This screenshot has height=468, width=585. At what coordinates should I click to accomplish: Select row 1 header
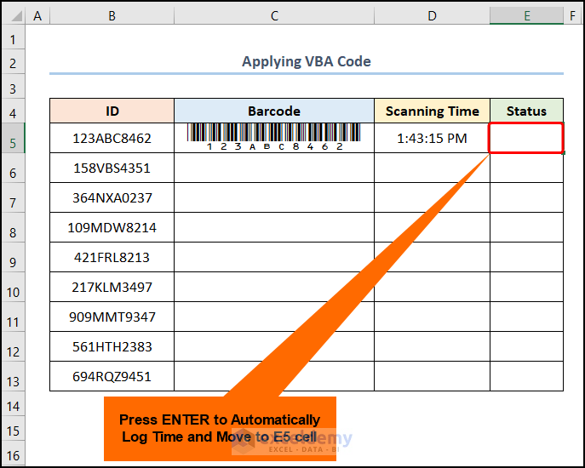(x=13, y=37)
